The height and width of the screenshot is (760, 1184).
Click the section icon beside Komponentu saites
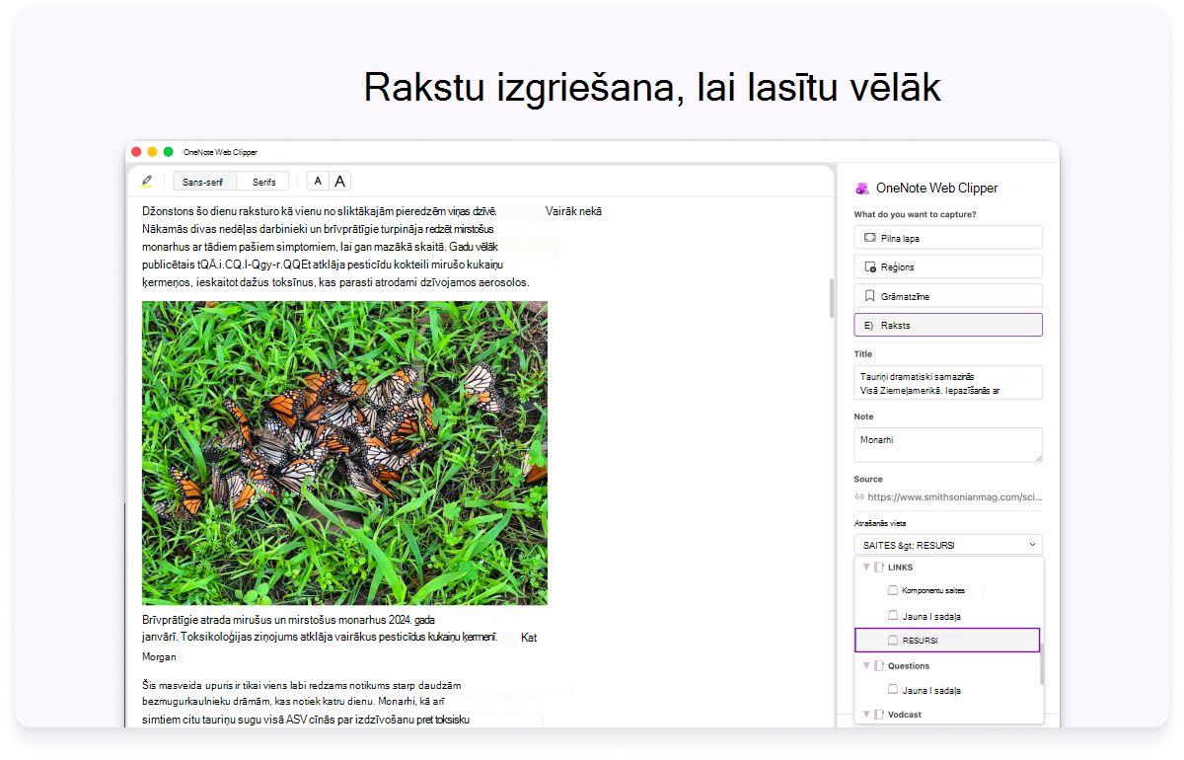pyautogui.click(x=893, y=591)
